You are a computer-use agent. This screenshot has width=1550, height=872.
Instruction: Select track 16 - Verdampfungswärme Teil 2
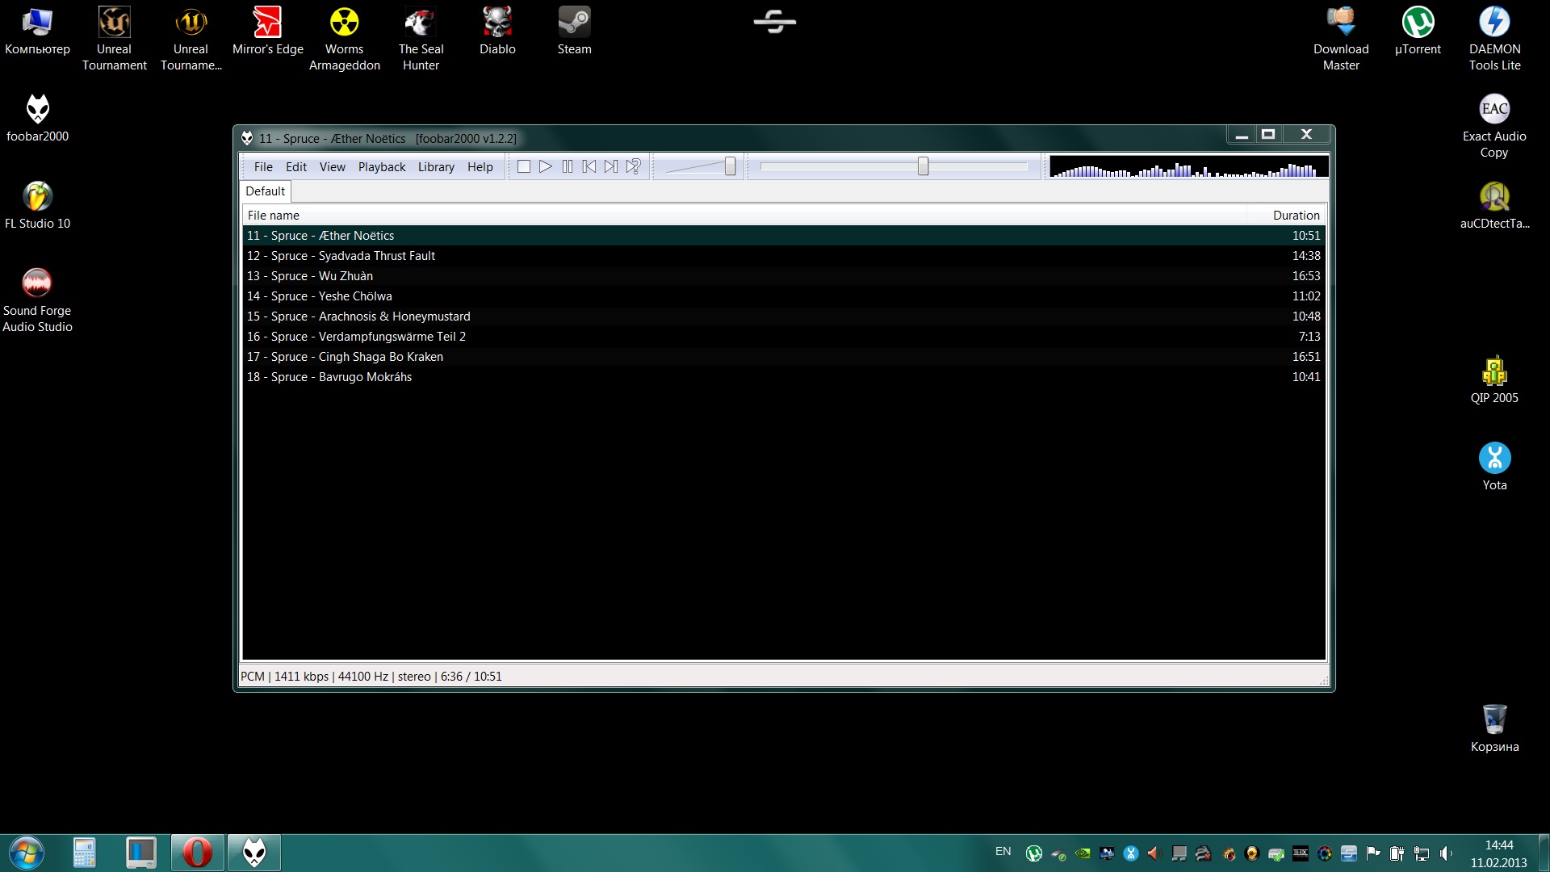click(783, 337)
